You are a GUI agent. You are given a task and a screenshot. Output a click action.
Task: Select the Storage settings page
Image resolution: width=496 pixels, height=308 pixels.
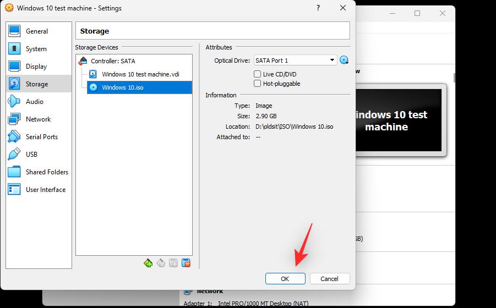[x=39, y=84]
